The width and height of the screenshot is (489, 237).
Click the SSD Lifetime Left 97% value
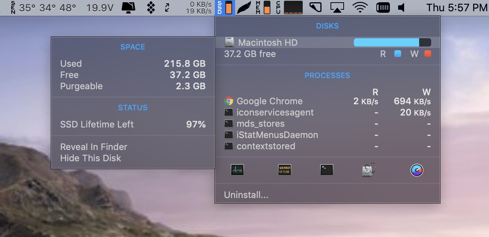click(x=196, y=124)
